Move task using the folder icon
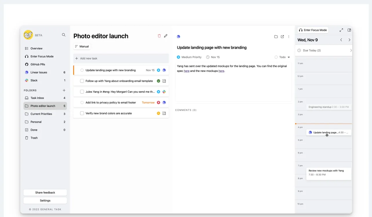Viewport: 372px width, 217px height. click(x=276, y=37)
